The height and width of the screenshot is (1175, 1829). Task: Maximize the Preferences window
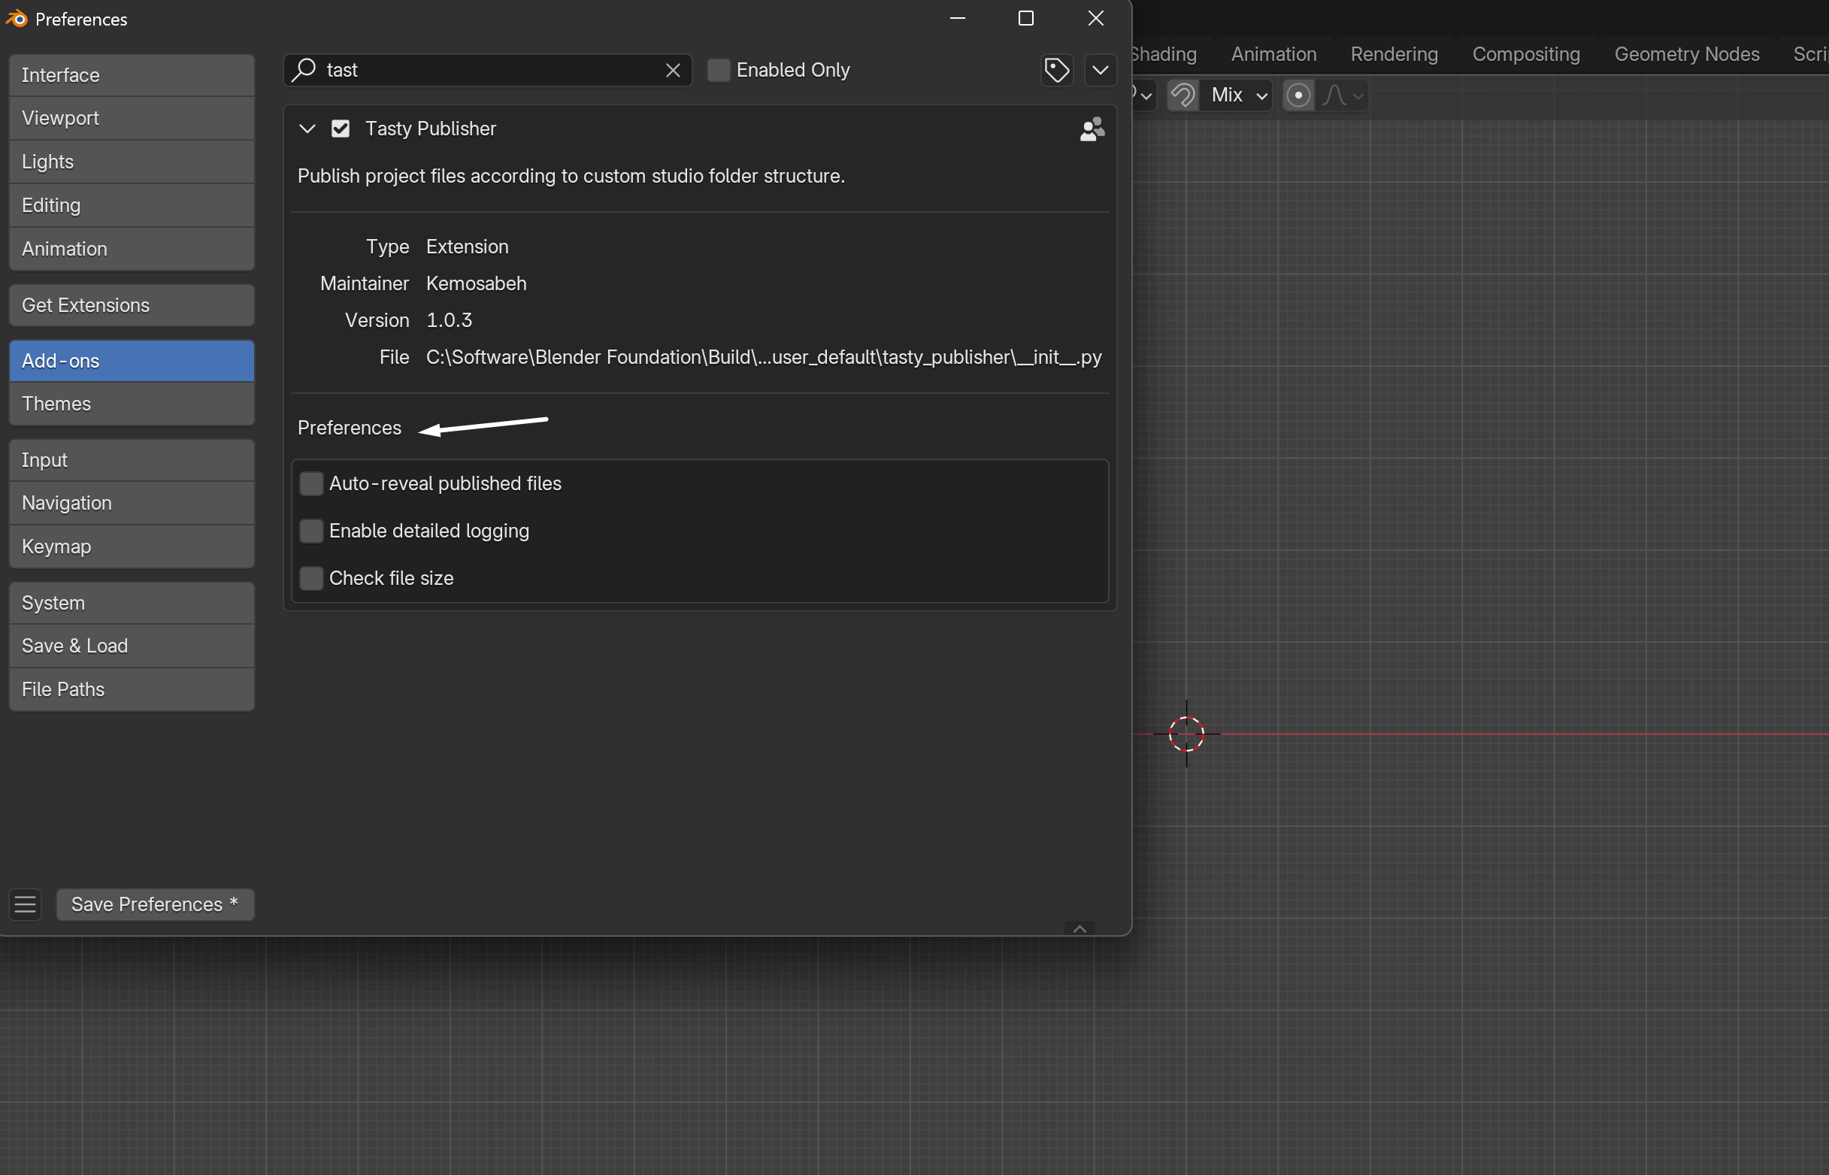click(1026, 18)
